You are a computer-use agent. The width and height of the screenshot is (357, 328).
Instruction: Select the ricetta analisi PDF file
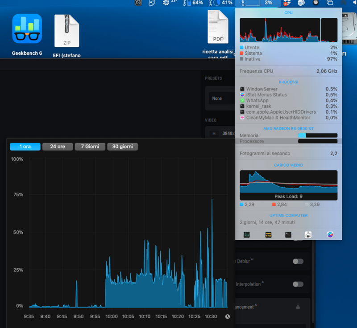218,27
